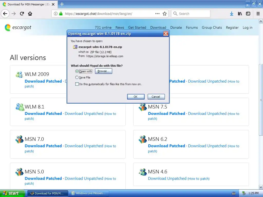Download Patched MSN 5.0
This screenshot has width=263, height=197.
(x=43, y=179)
